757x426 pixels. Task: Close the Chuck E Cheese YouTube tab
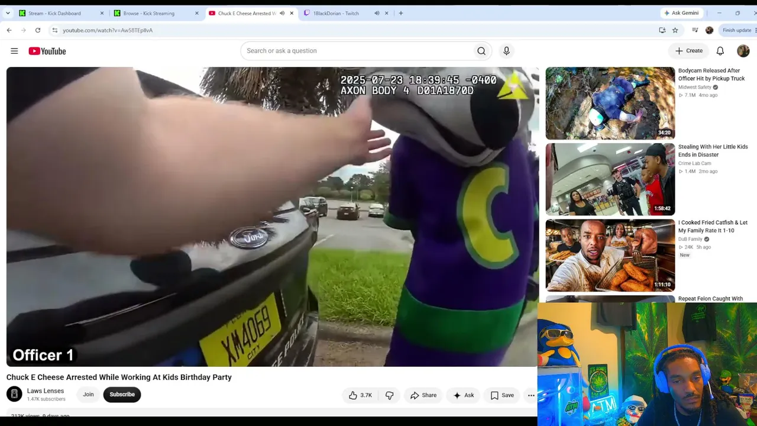click(x=292, y=13)
